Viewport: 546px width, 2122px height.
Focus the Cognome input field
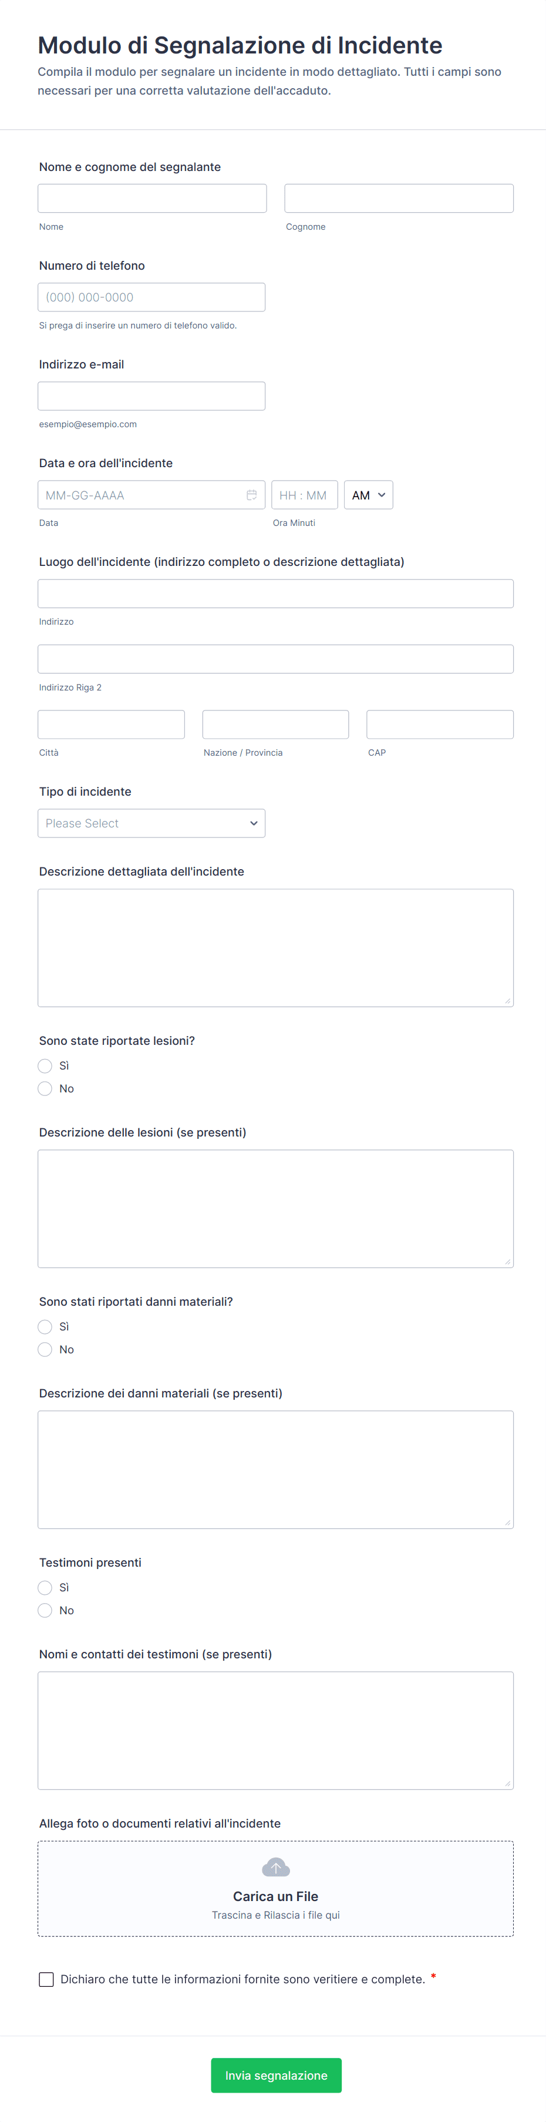point(399,199)
